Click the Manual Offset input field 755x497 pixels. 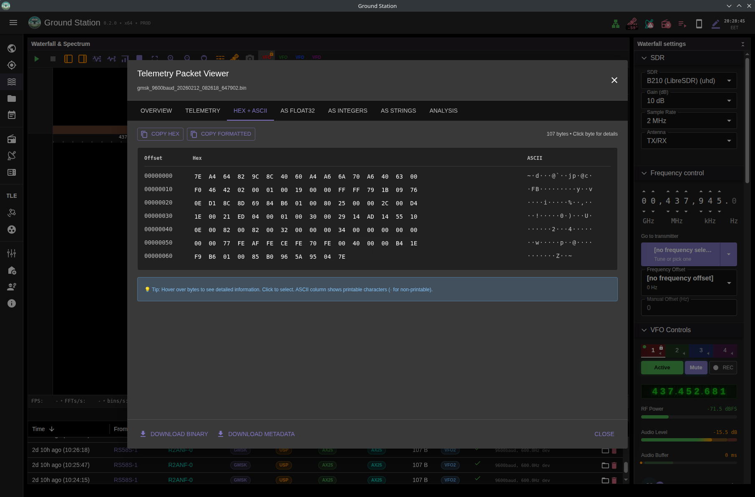689,308
